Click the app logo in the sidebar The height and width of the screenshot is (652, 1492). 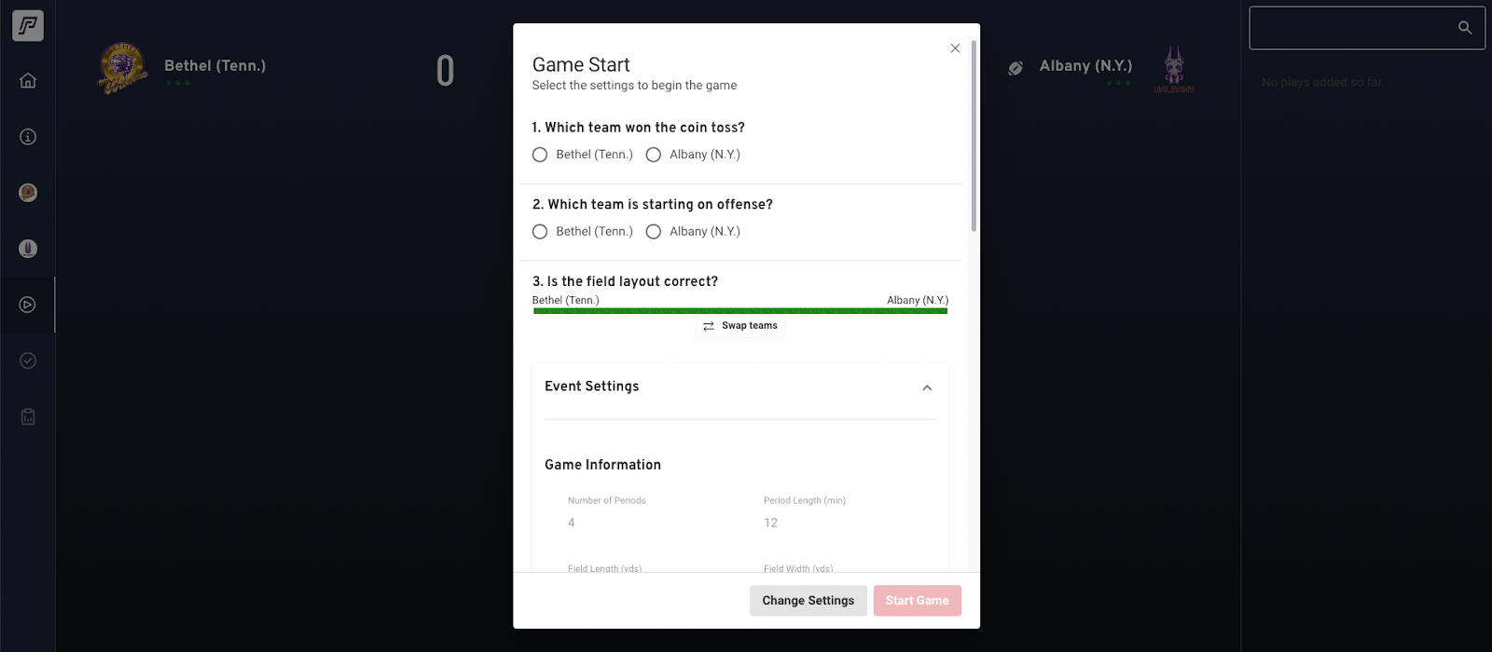(28, 26)
